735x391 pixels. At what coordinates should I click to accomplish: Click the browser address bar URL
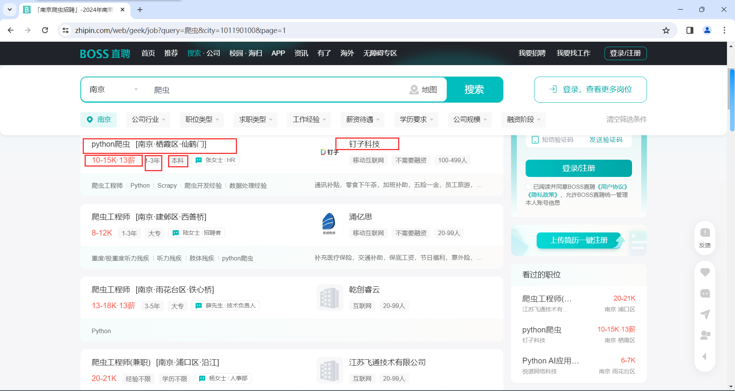[x=180, y=30]
